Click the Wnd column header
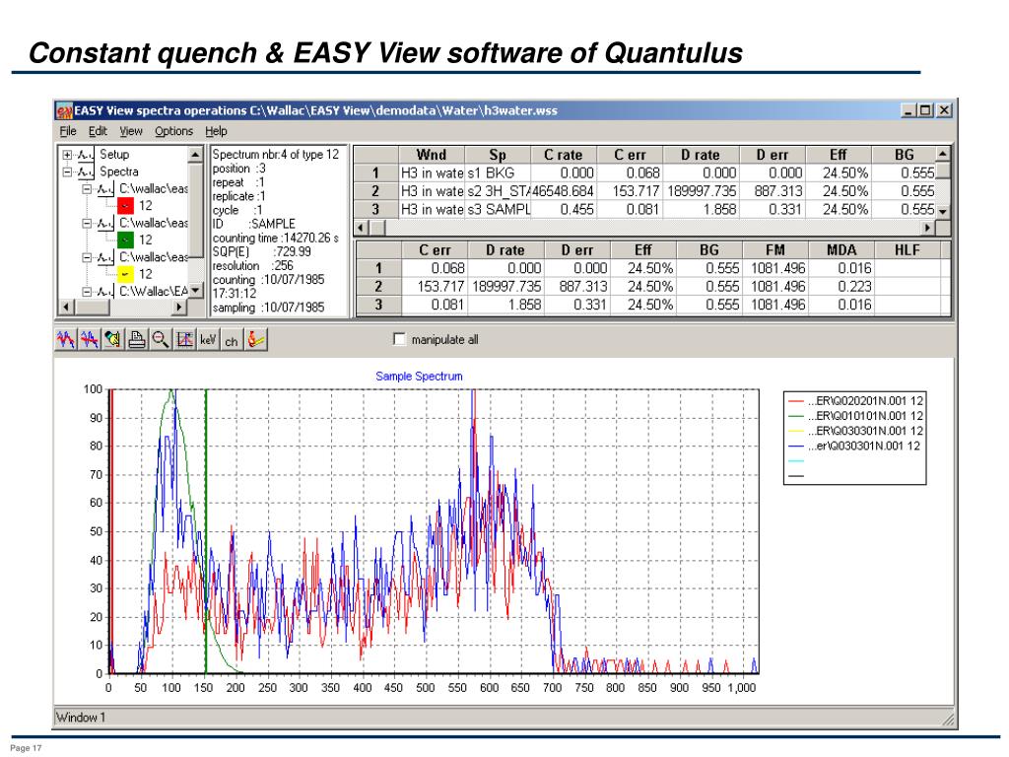 coord(432,155)
